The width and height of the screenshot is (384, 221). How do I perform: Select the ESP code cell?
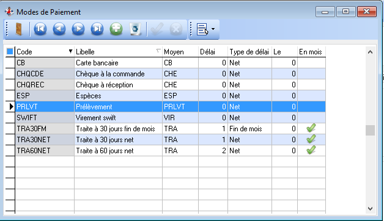pyautogui.click(x=45, y=96)
